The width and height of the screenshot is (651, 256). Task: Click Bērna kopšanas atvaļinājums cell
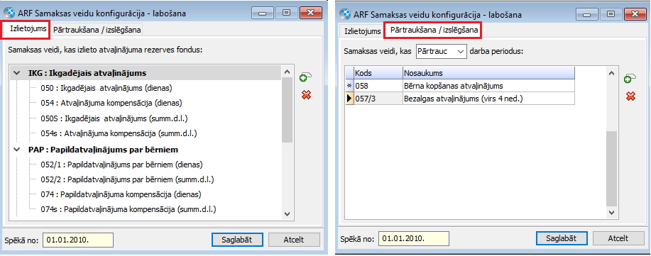point(488,86)
